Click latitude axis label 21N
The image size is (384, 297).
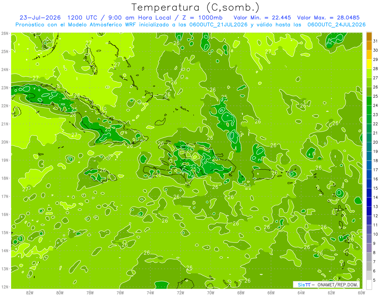pos(5,124)
